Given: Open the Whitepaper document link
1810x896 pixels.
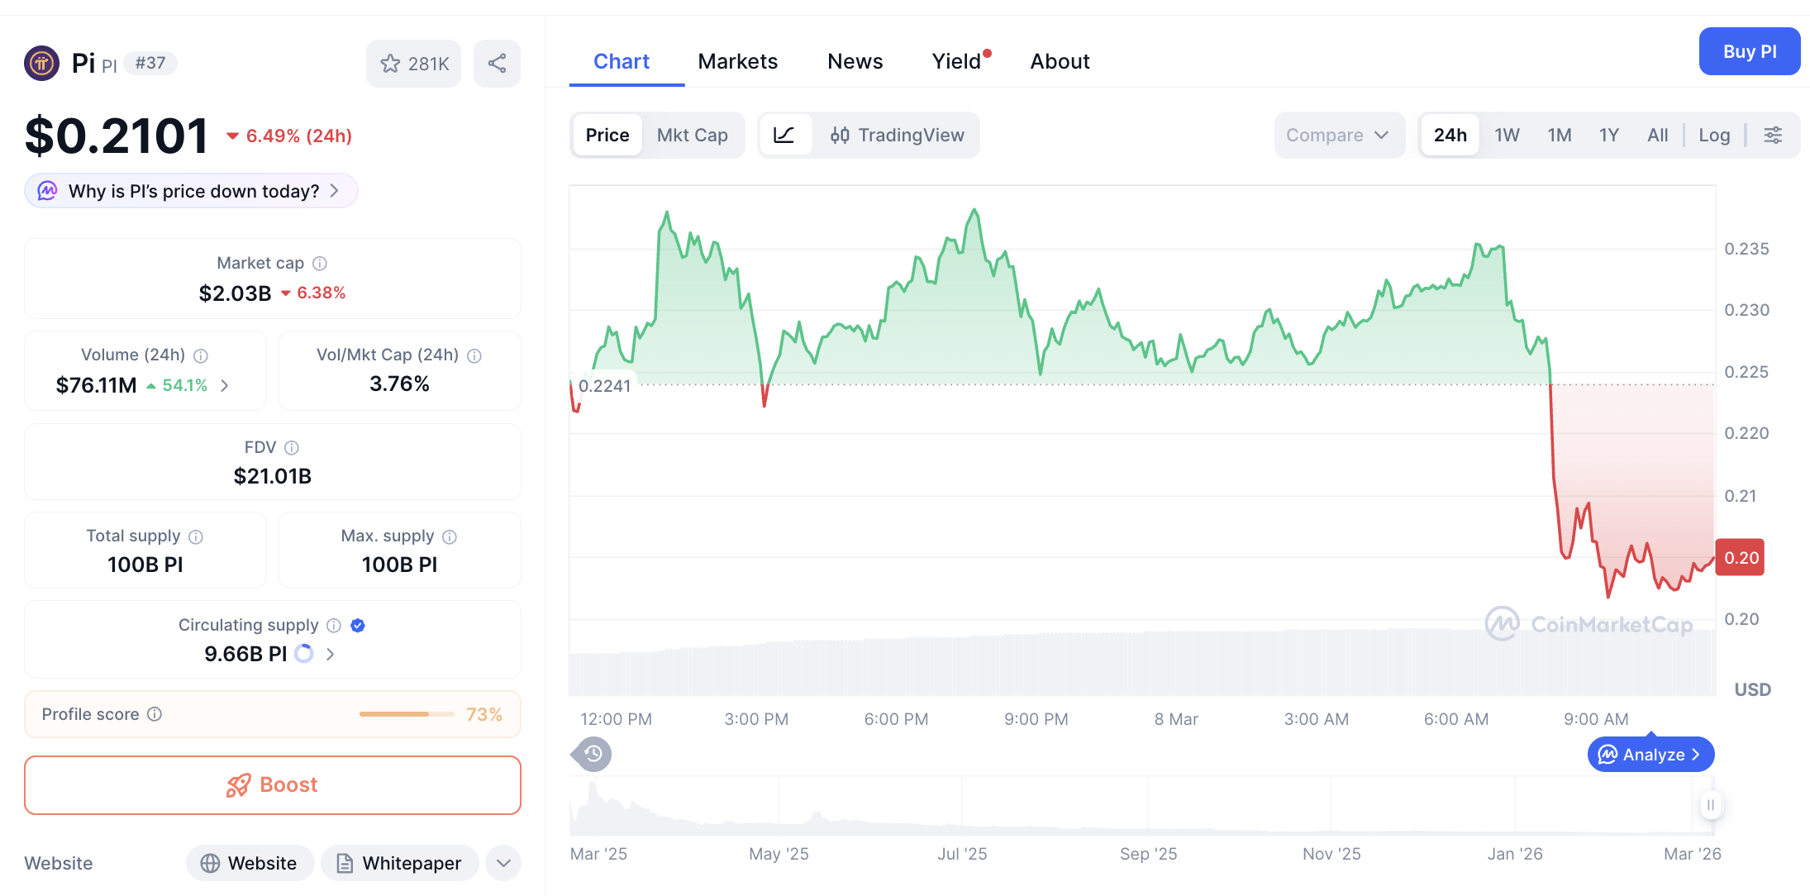Looking at the screenshot, I should pos(400,863).
